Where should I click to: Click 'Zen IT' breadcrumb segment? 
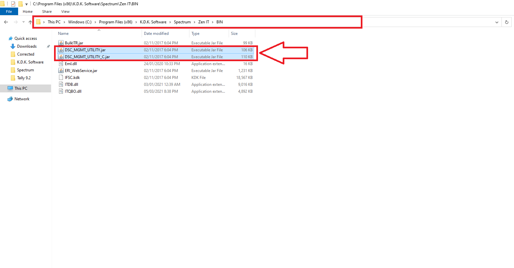coord(204,22)
